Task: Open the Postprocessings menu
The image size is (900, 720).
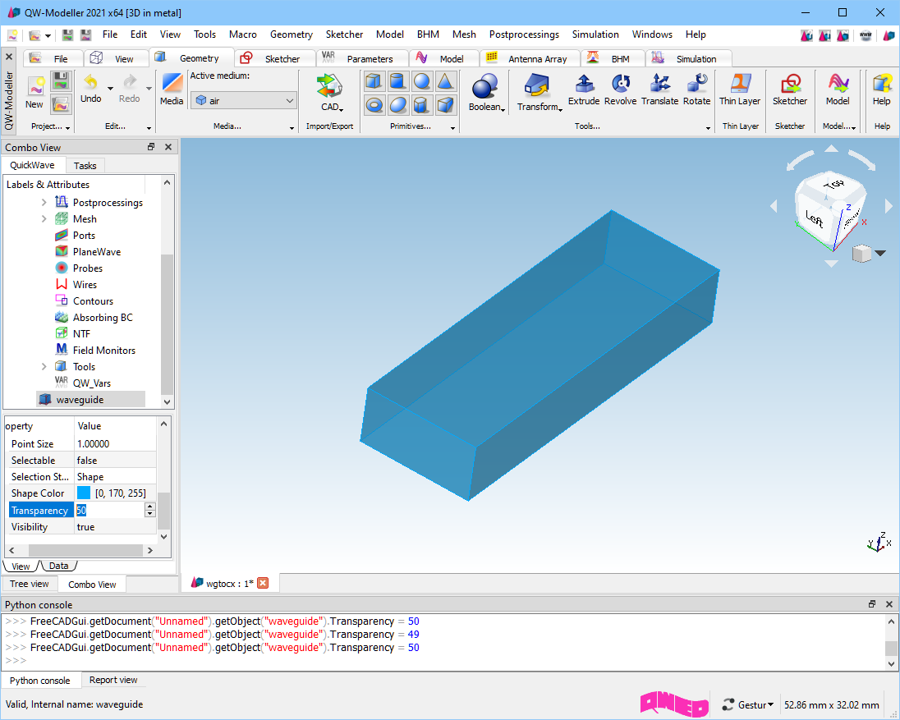Action: 524,34
